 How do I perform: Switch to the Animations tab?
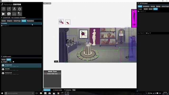pos(146,6)
